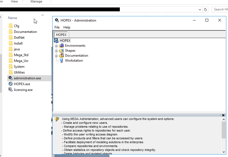228x157 pixels.
Task: Expand the Documentation tree node
Action: pos(56,56)
